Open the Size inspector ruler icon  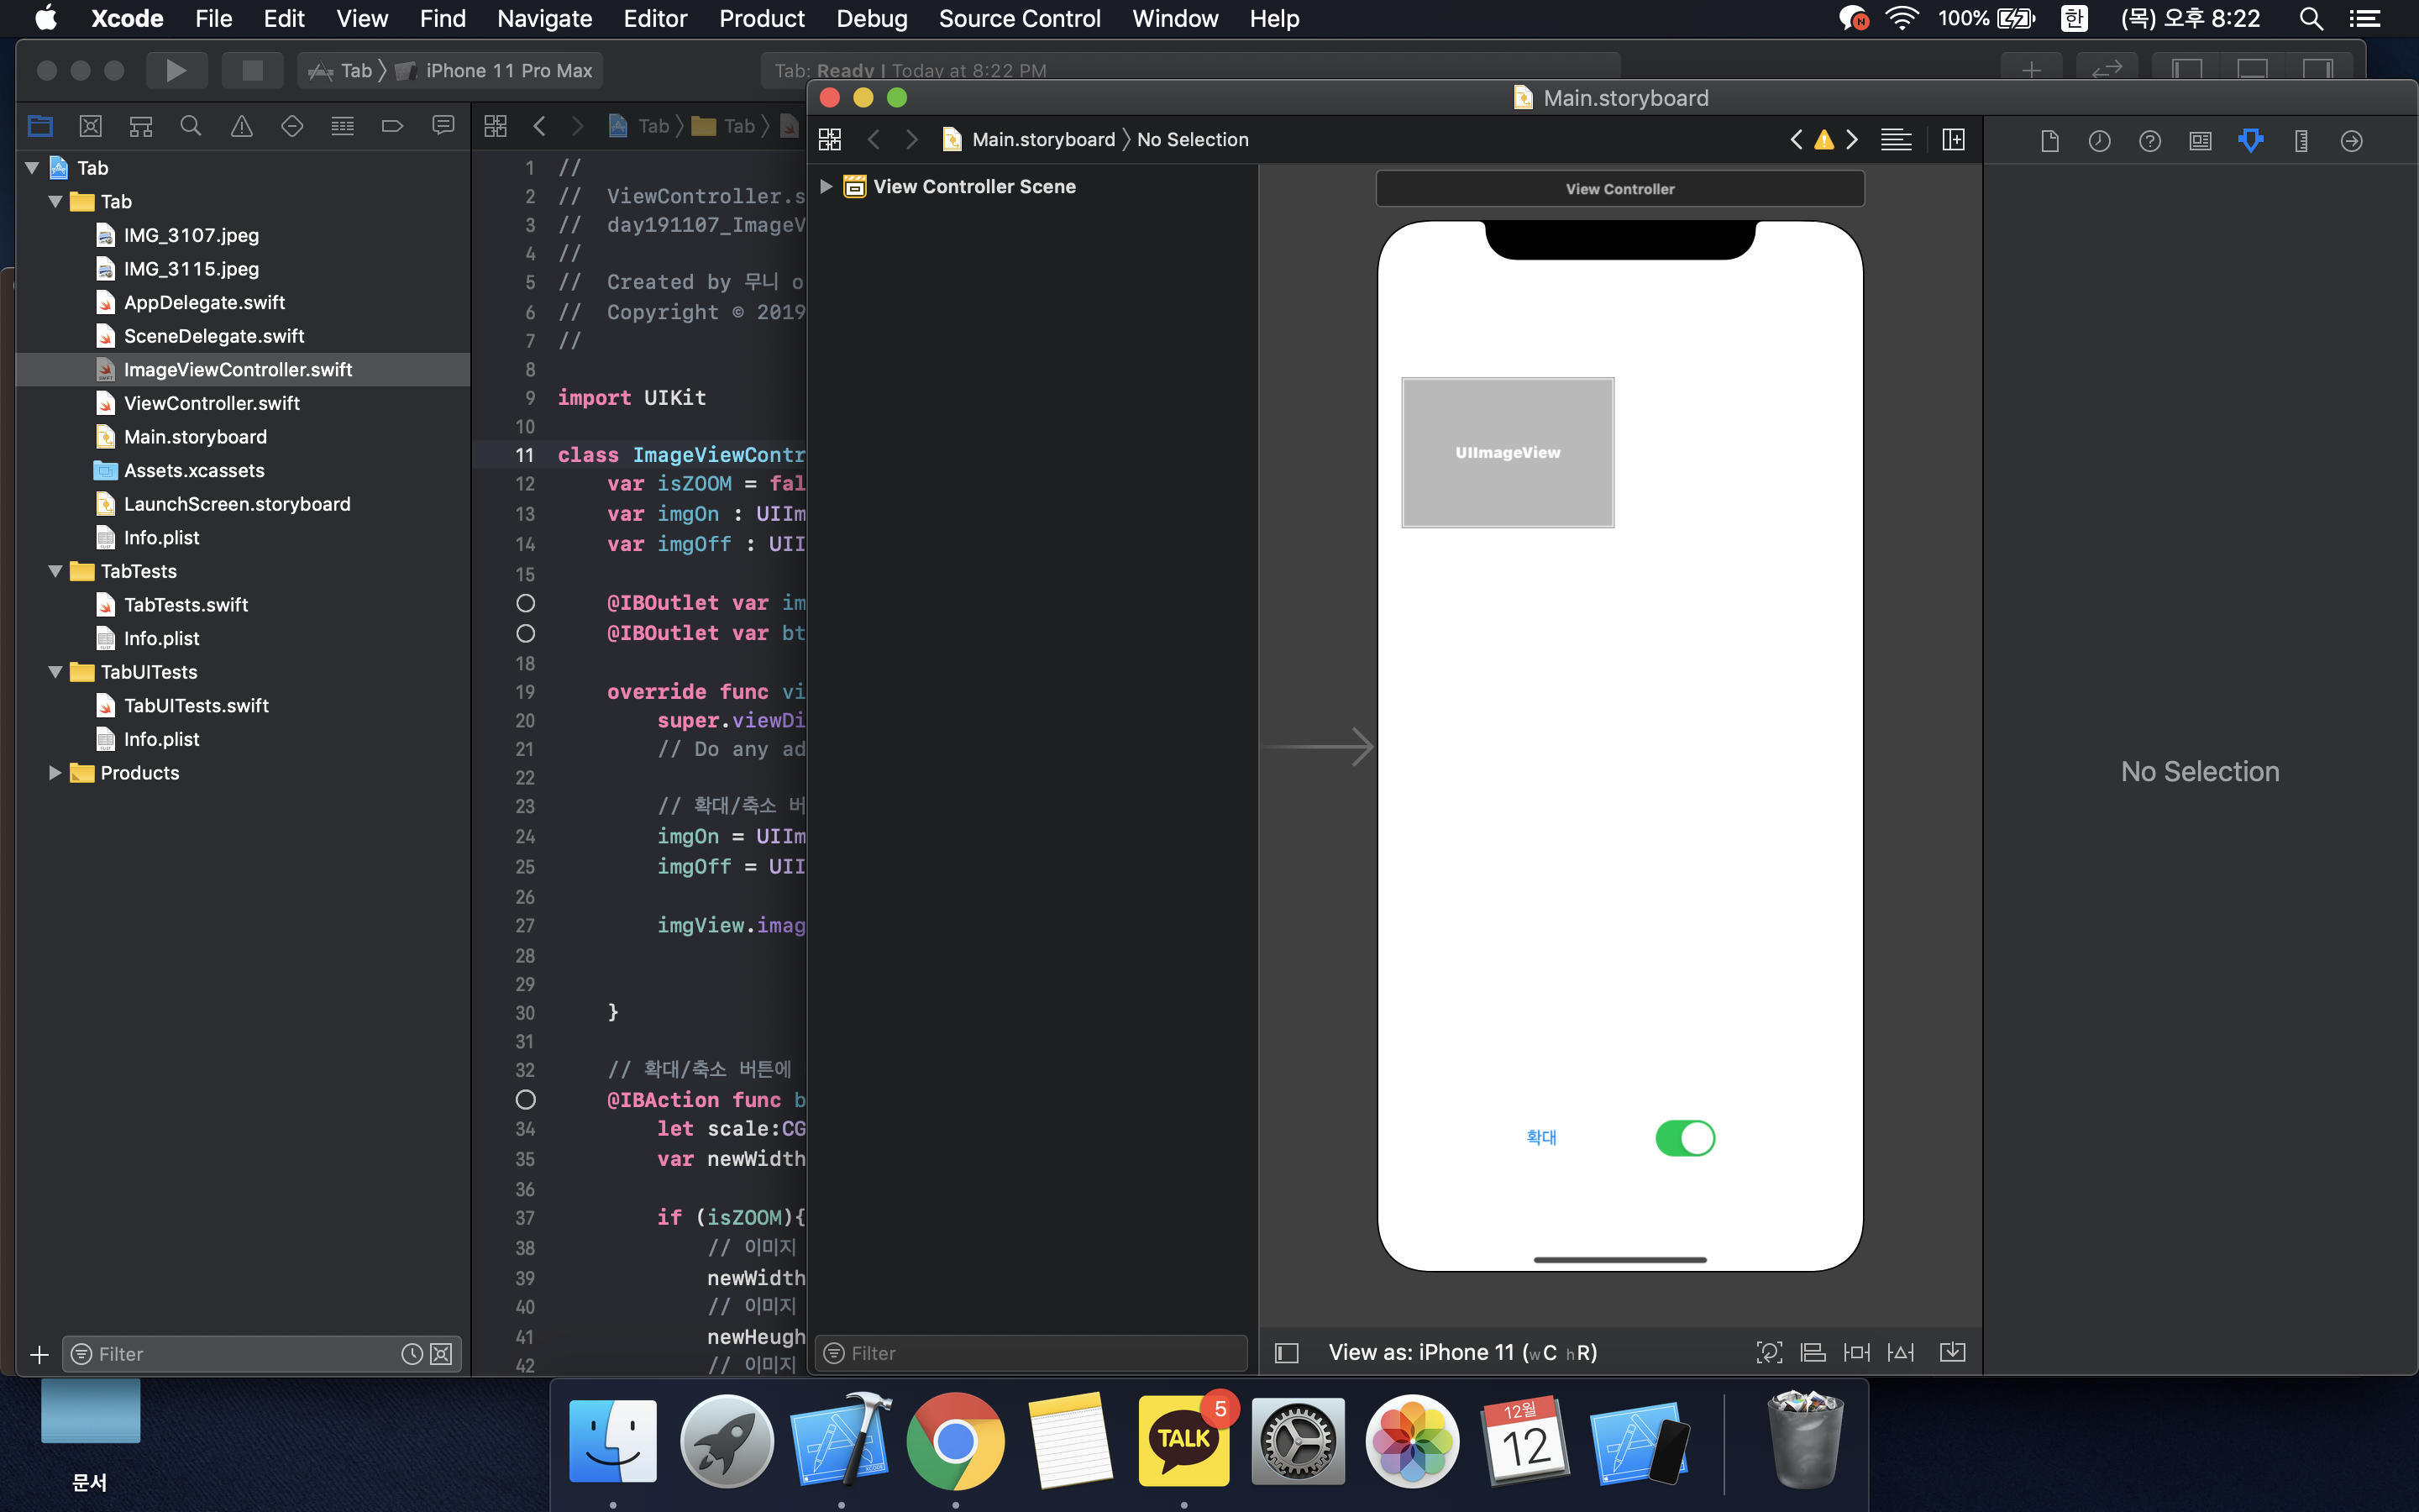(2301, 141)
